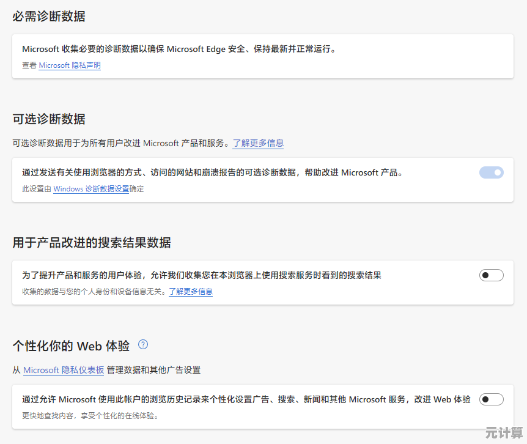Viewport: 527px width, 444px height.
Task: Click the help icon beside 个性化你的 Web 体验
Action: click(143, 344)
